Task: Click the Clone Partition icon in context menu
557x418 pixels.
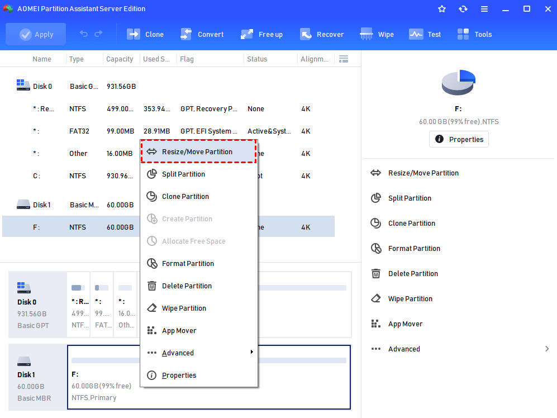Action: pos(152,197)
